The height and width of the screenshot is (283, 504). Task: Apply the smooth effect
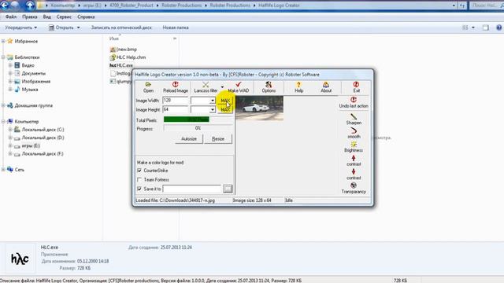[x=354, y=133]
